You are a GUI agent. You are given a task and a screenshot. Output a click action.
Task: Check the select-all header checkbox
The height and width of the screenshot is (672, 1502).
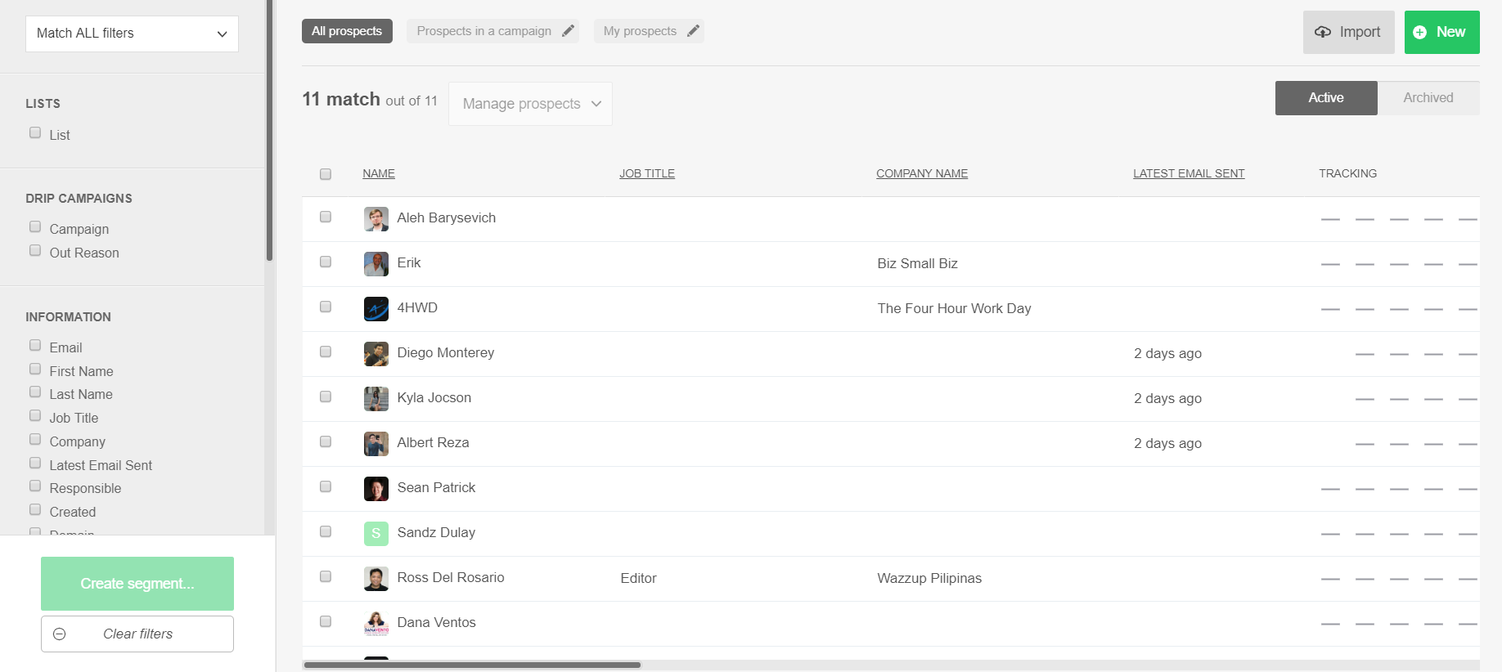coord(326,174)
